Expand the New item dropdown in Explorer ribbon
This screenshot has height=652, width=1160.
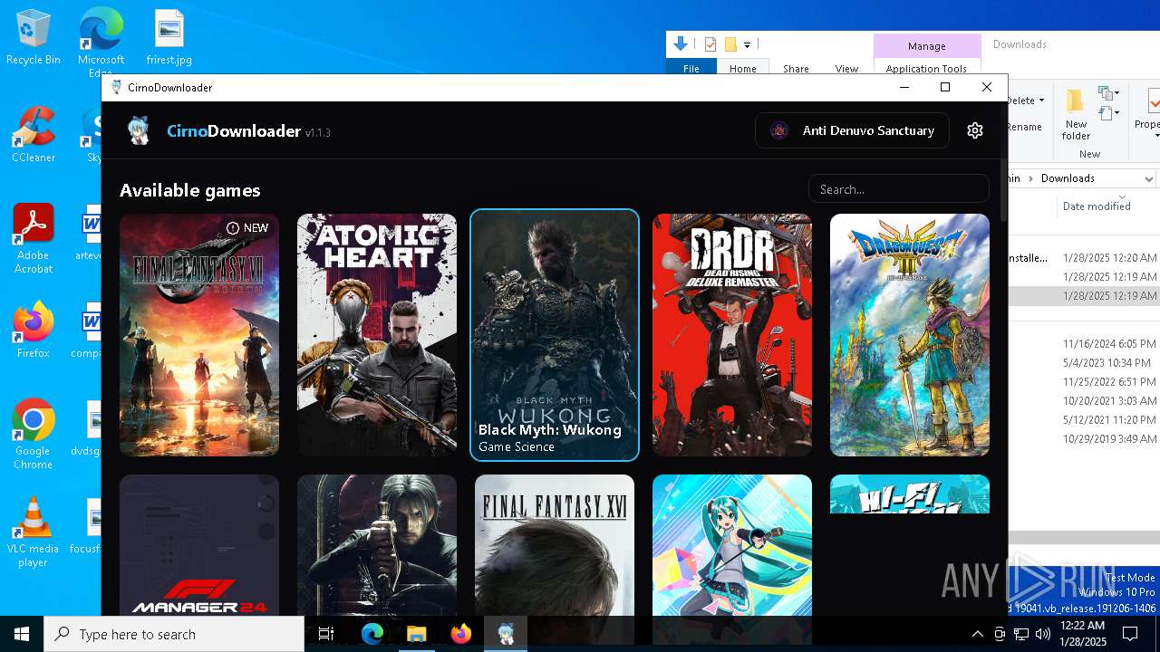click(x=1107, y=93)
